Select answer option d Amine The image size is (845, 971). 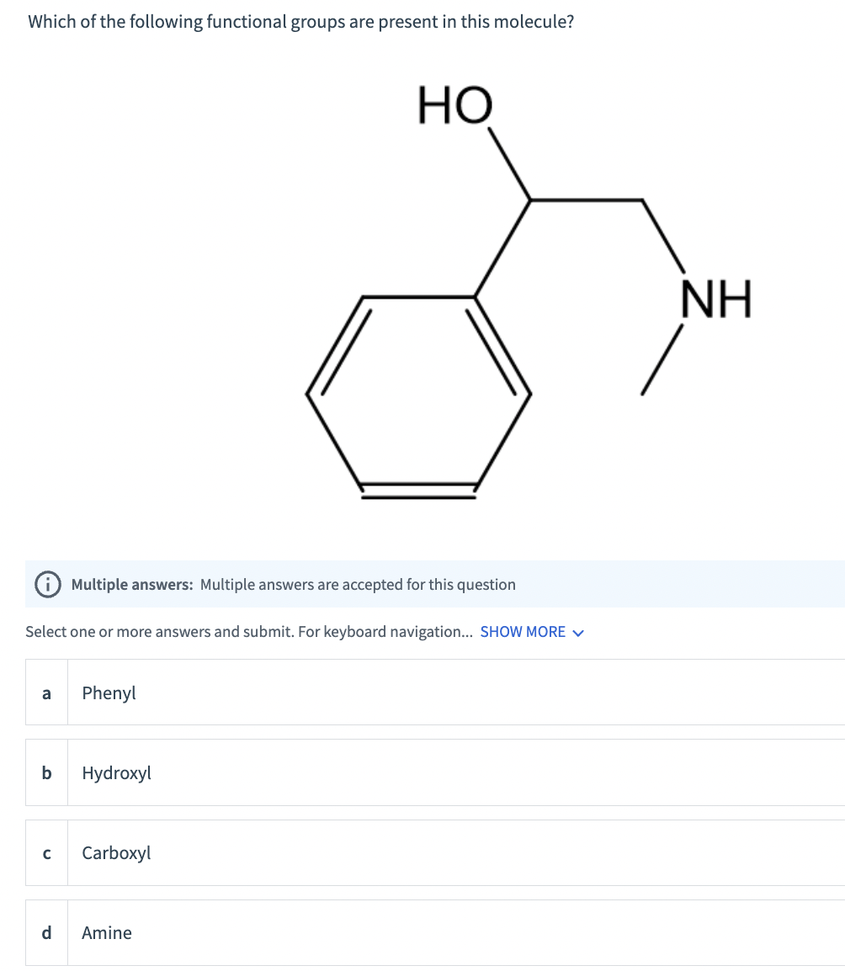pos(435,932)
